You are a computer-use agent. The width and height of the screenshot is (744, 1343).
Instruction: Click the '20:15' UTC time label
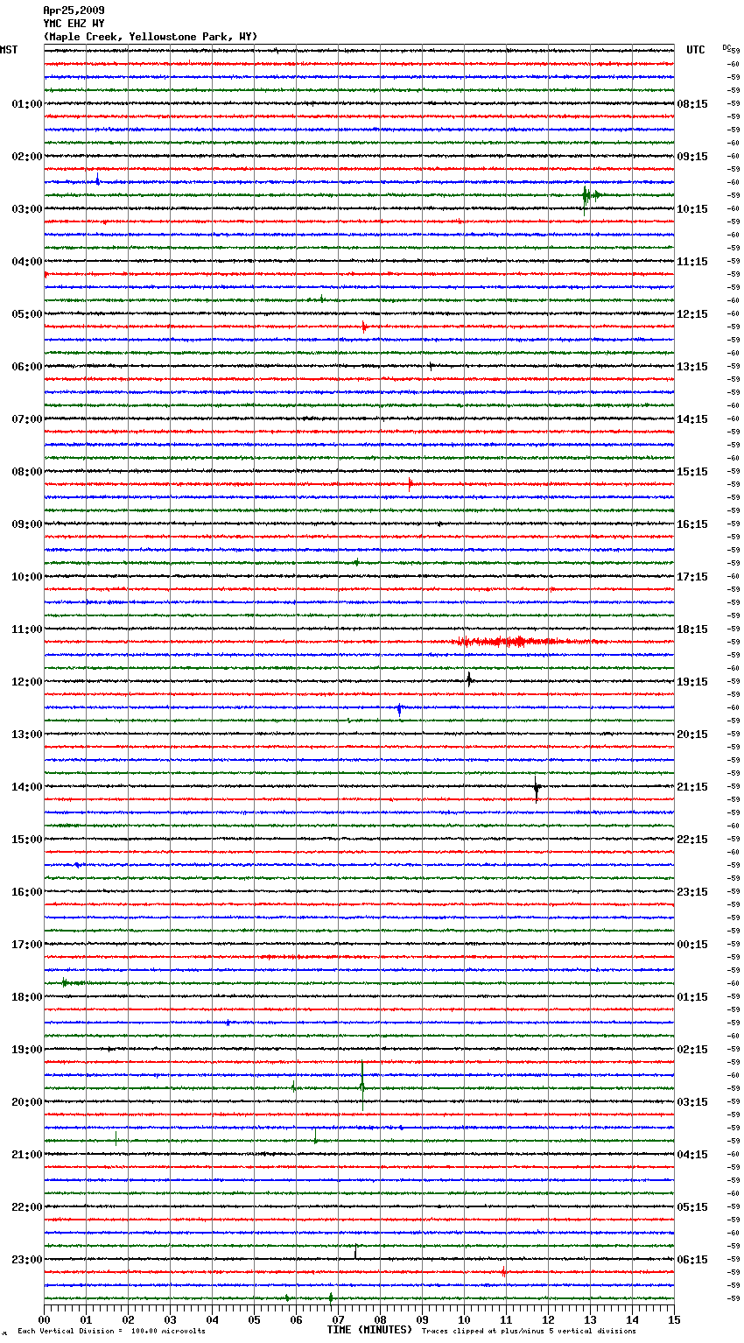692,735
